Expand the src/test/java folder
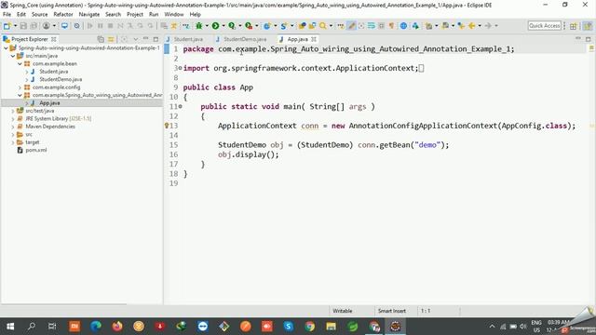Viewport: 596px width, 335px height. 13,111
